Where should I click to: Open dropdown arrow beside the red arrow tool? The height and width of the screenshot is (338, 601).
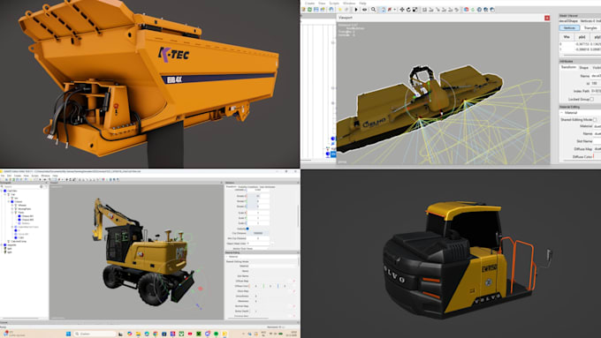(x=394, y=9)
